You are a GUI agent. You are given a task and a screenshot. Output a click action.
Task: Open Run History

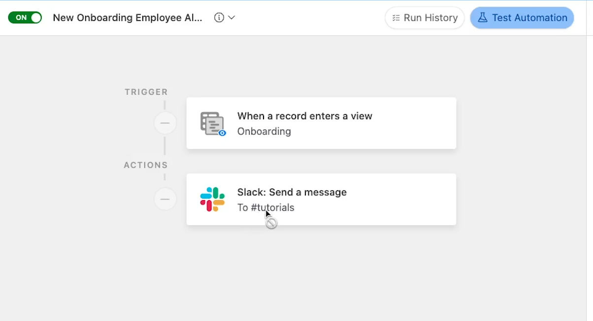pos(425,18)
